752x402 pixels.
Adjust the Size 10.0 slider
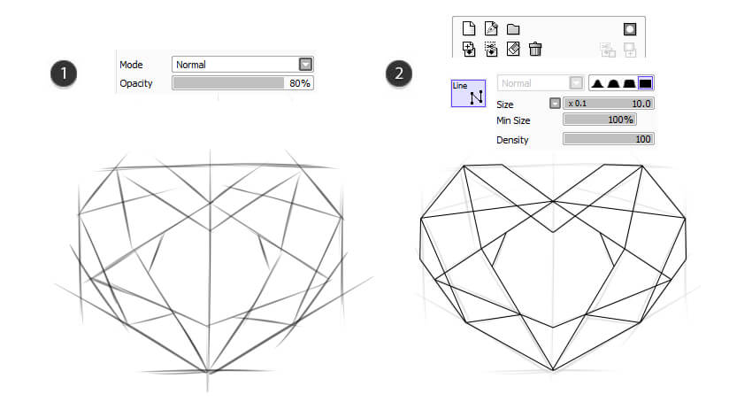[608, 104]
